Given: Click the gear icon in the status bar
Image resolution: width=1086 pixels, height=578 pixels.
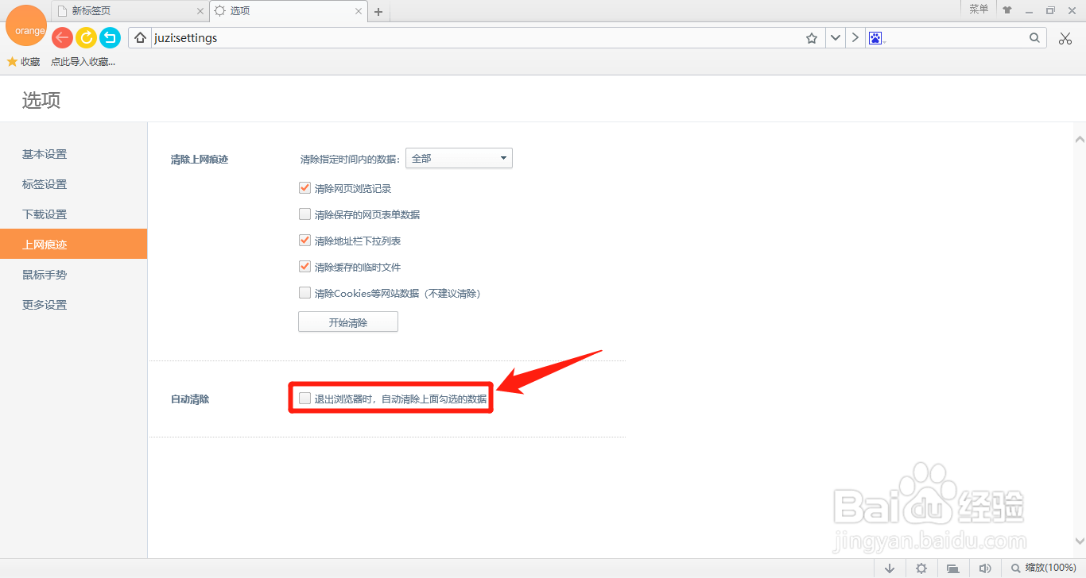Looking at the screenshot, I should coord(921,568).
